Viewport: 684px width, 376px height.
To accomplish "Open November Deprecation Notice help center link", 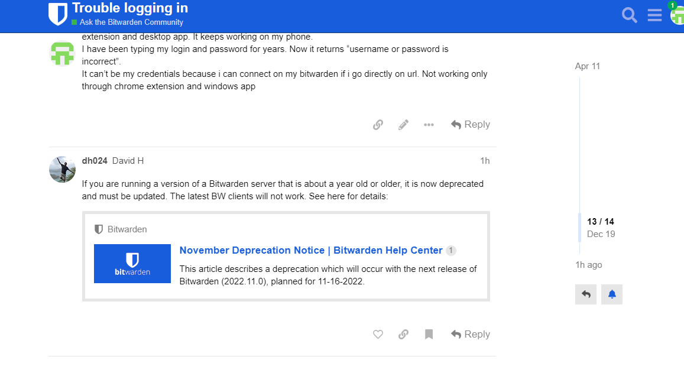I will (311, 251).
